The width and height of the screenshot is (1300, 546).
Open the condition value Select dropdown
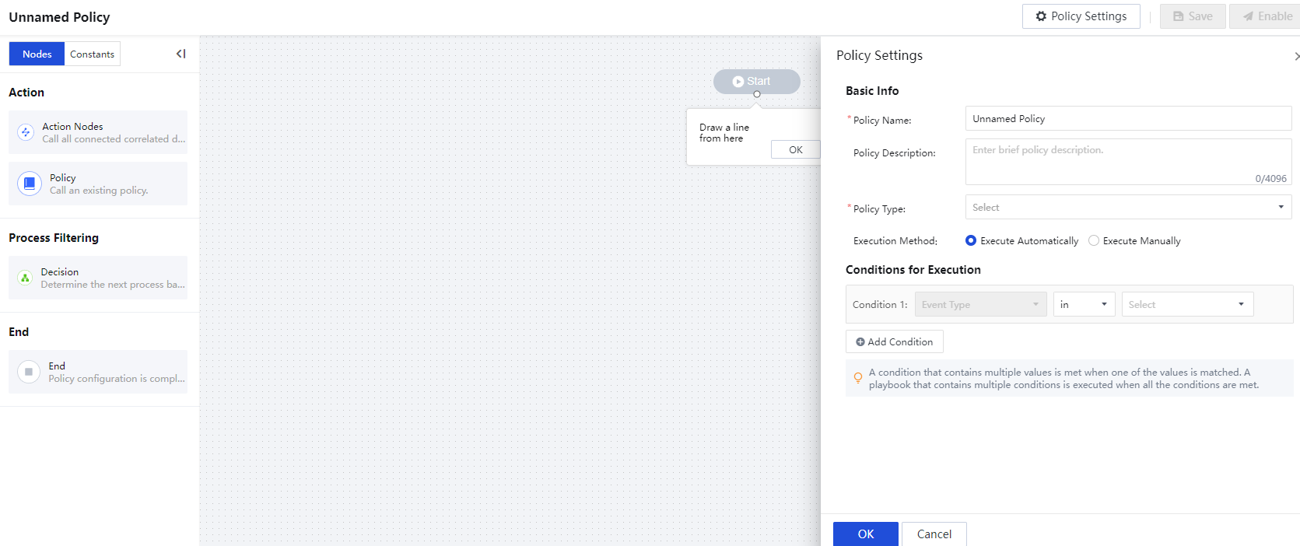(1187, 304)
